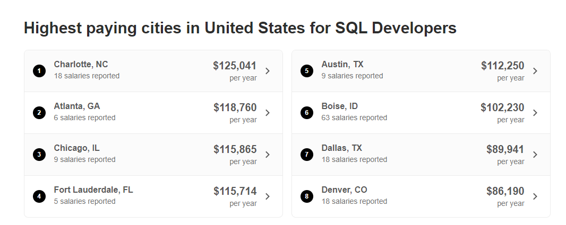Viewport: 566px width, 225px height.
Task: Select the Dallas, TX city name
Action: [x=341, y=148]
